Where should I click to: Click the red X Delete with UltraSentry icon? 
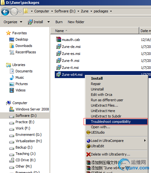(x=88, y=154)
